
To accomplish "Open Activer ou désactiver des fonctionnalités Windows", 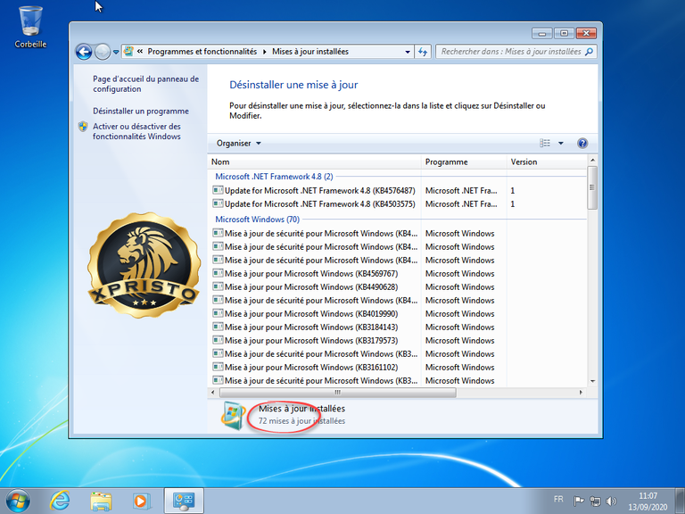I will (136, 131).
